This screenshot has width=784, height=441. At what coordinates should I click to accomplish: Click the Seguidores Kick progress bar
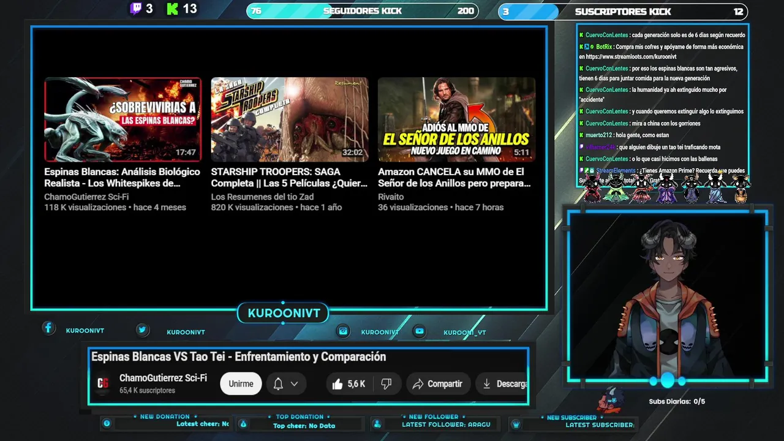click(363, 11)
